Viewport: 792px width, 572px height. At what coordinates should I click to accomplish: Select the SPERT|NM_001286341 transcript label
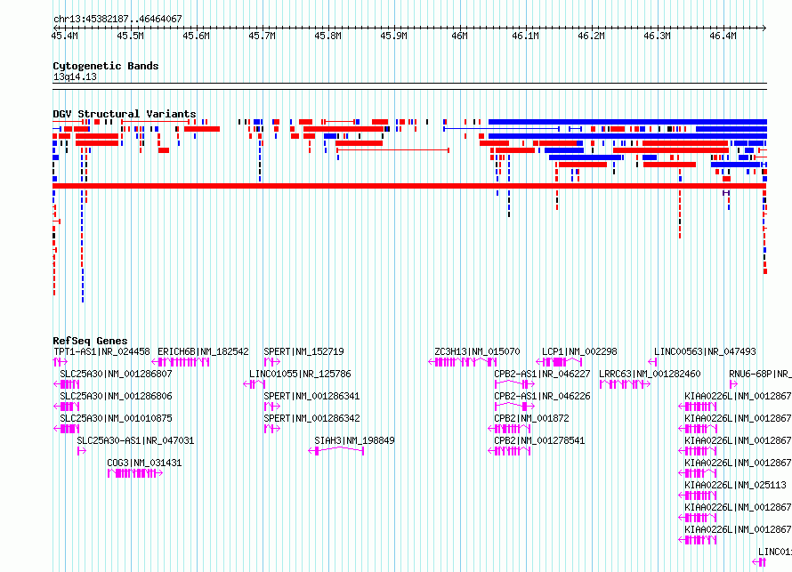click(311, 397)
